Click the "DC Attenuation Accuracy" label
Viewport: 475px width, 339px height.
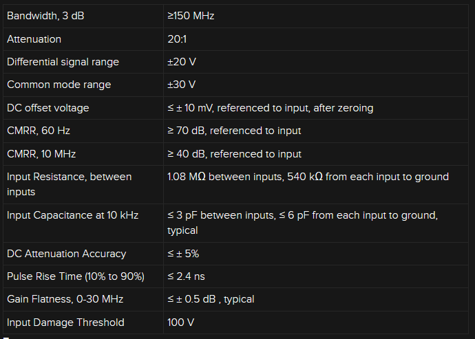point(66,254)
